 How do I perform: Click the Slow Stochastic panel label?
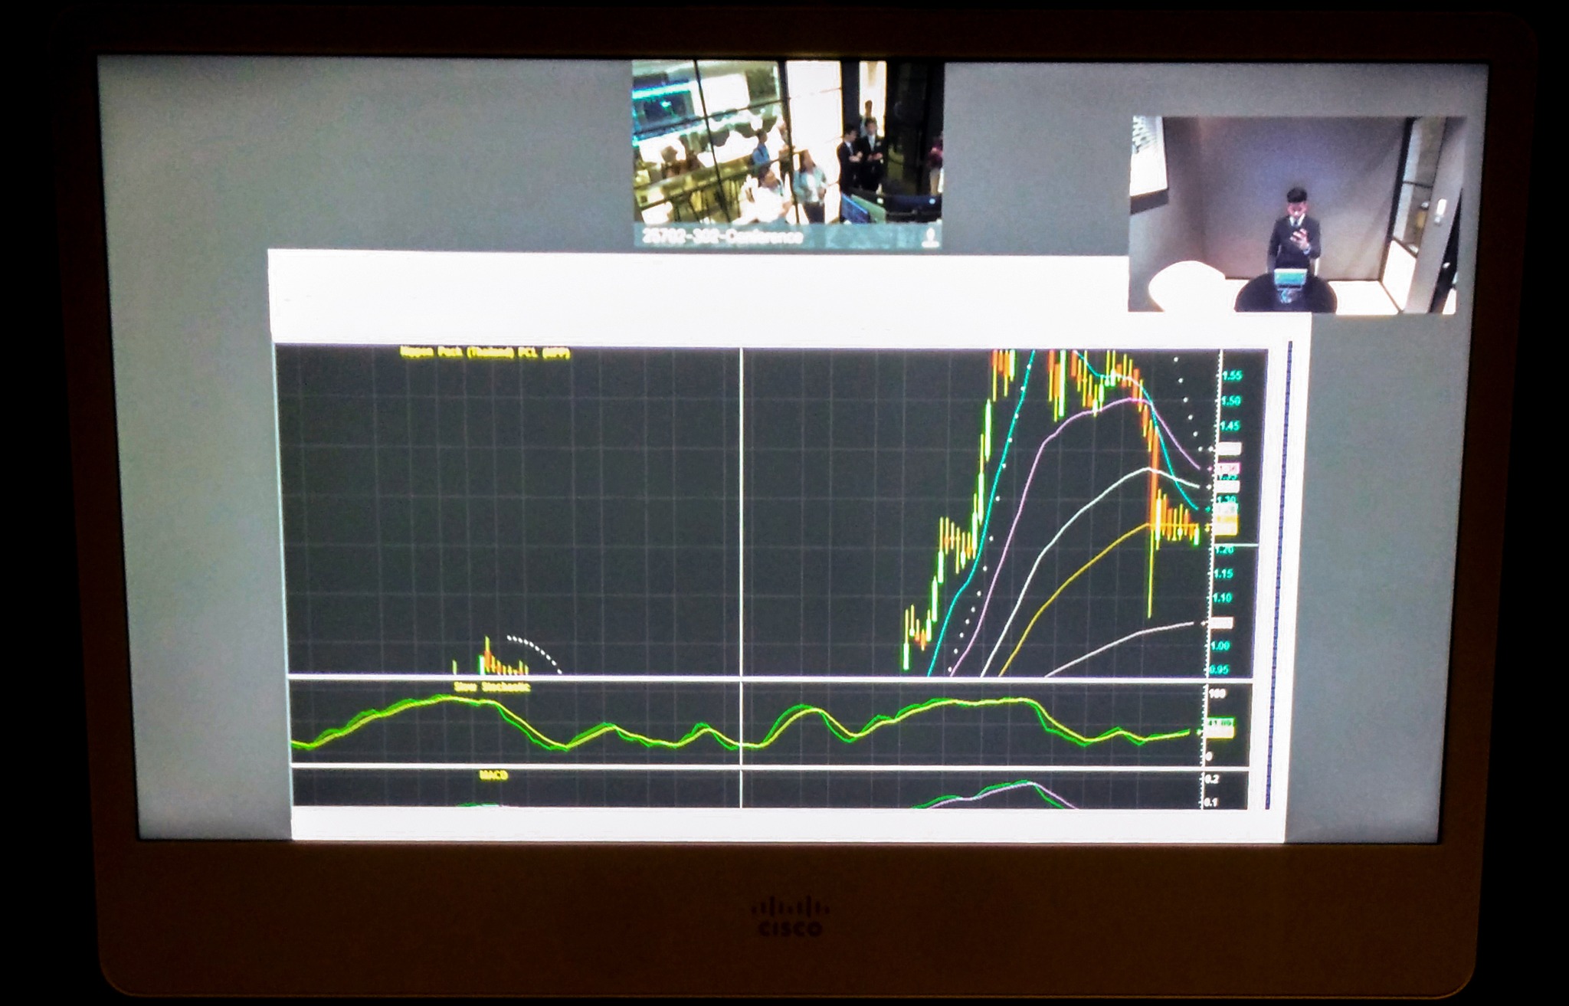[x=491, y=687]
